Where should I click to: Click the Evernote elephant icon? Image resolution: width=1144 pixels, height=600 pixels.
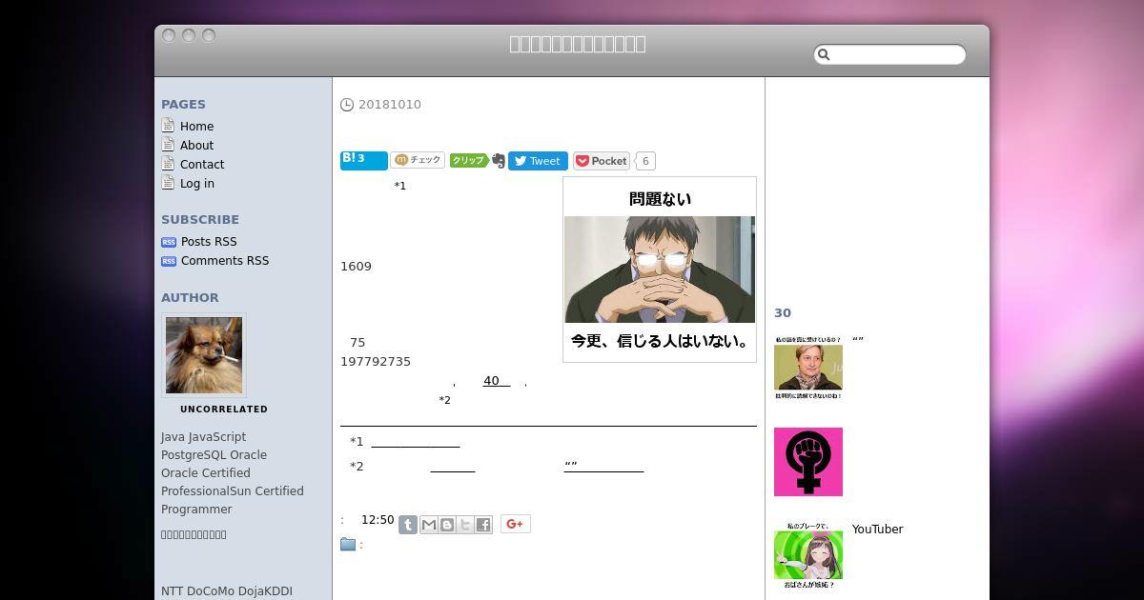pyautogui.click(x=498, y=161)
